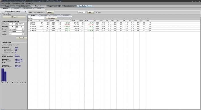The height and width of the screenshot is (110, 201).
Task: Click the maximum # Players field
Action: pyautogui.click(x=21, y=26)
